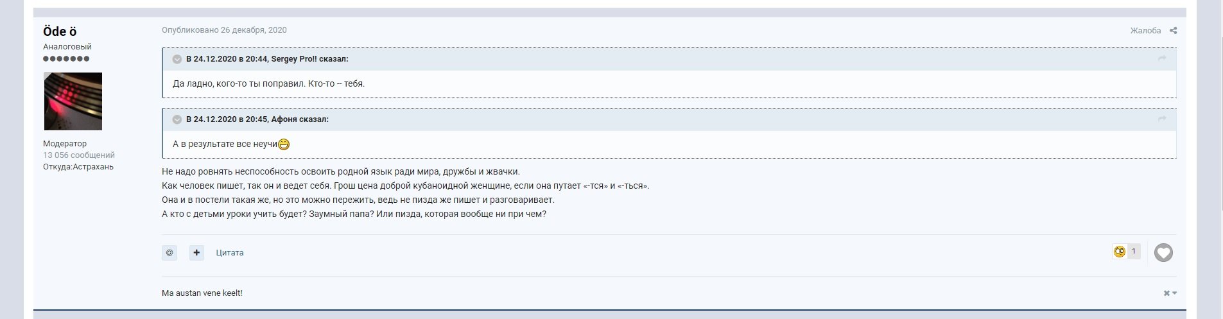This screenshot has height=319, width=1223.
Task: Click the reaction count number 1
Action: (x=1133, y=252)
